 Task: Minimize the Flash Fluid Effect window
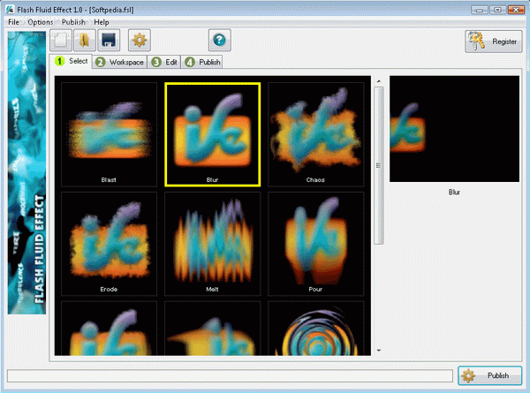[x=480, y=10]
